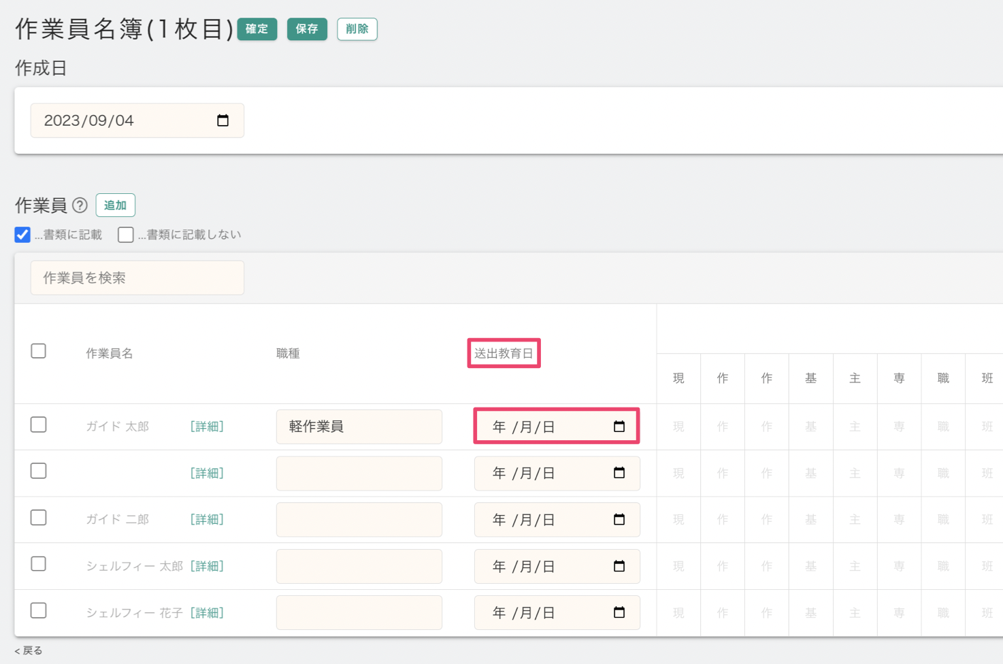1003x664 pixels.
Task: Tick the checkbox for ガイド 太郎
Action: point(39,425)
